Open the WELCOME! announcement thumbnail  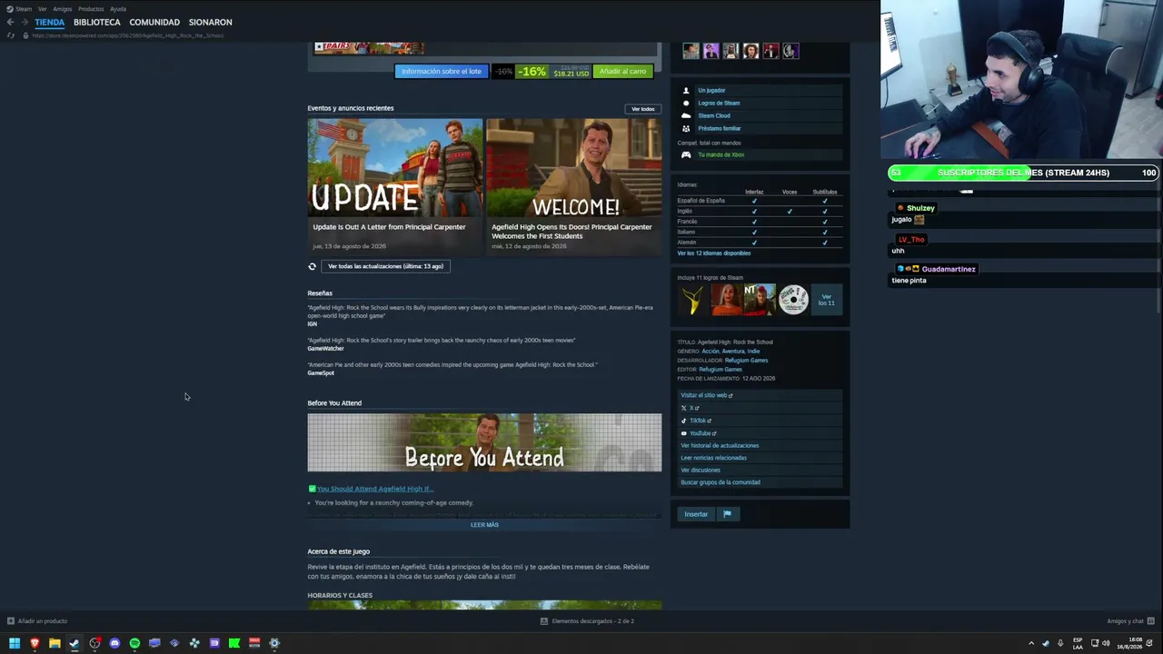[574, 168]
